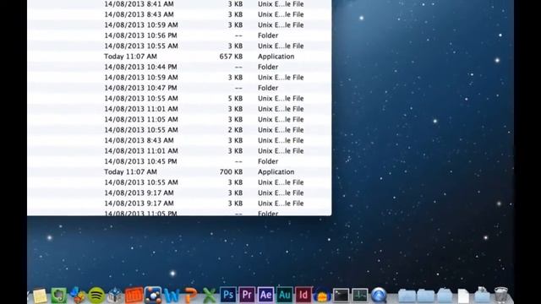
Task: Click Folder kind in the 10:47 PM row
Action: point(268,88)
